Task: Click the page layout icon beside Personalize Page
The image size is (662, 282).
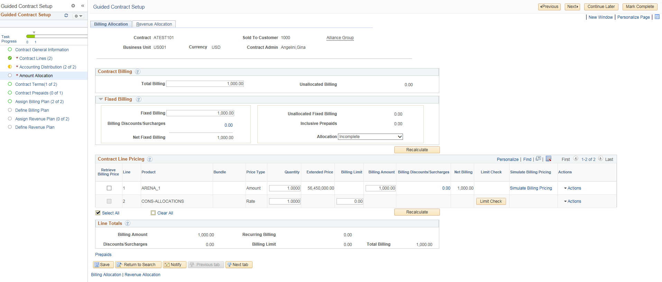Action: coord(657,17)
